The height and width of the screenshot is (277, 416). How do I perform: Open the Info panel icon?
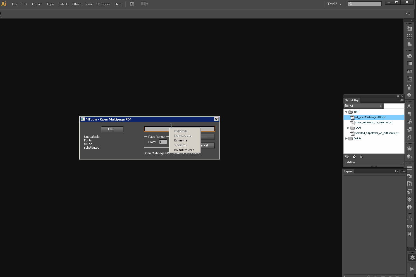[409, 207]
